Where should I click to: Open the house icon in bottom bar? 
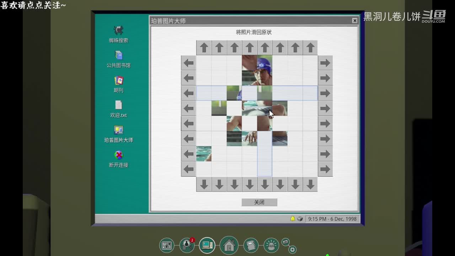click(229, 245)
